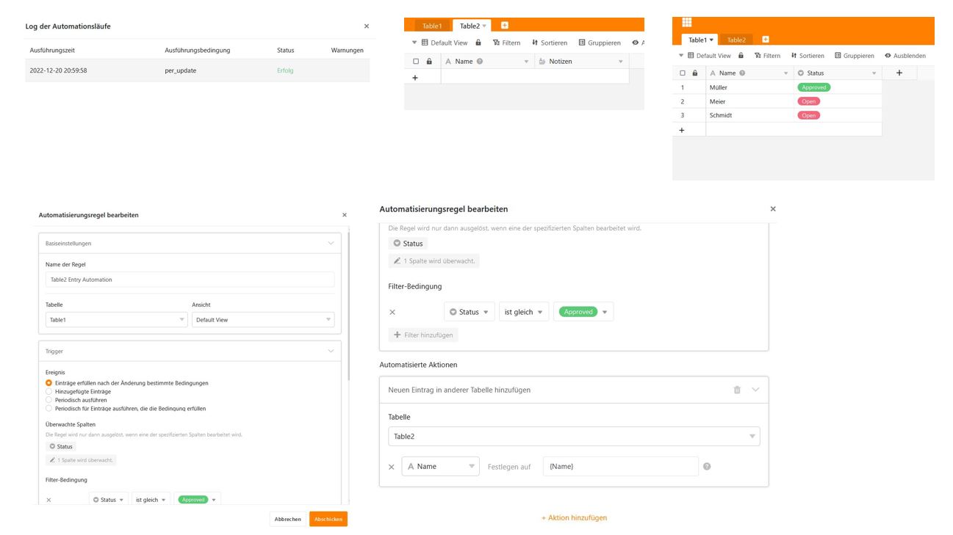Open the Notizen column header dropdown
This screenshot has width=953, height=535.
pos(620,62)
